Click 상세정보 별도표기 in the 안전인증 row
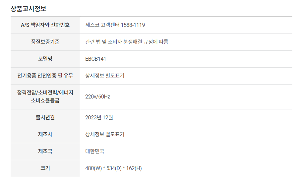Viewport: 296px width, 188px height. click(105, 76)
